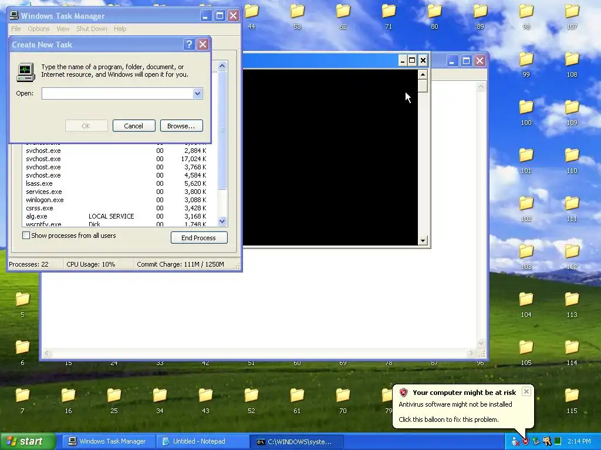The width and height of the screenshot is (601, 450).
Task: Open the Windows Messenger tray icon
Action: (515, 442)
